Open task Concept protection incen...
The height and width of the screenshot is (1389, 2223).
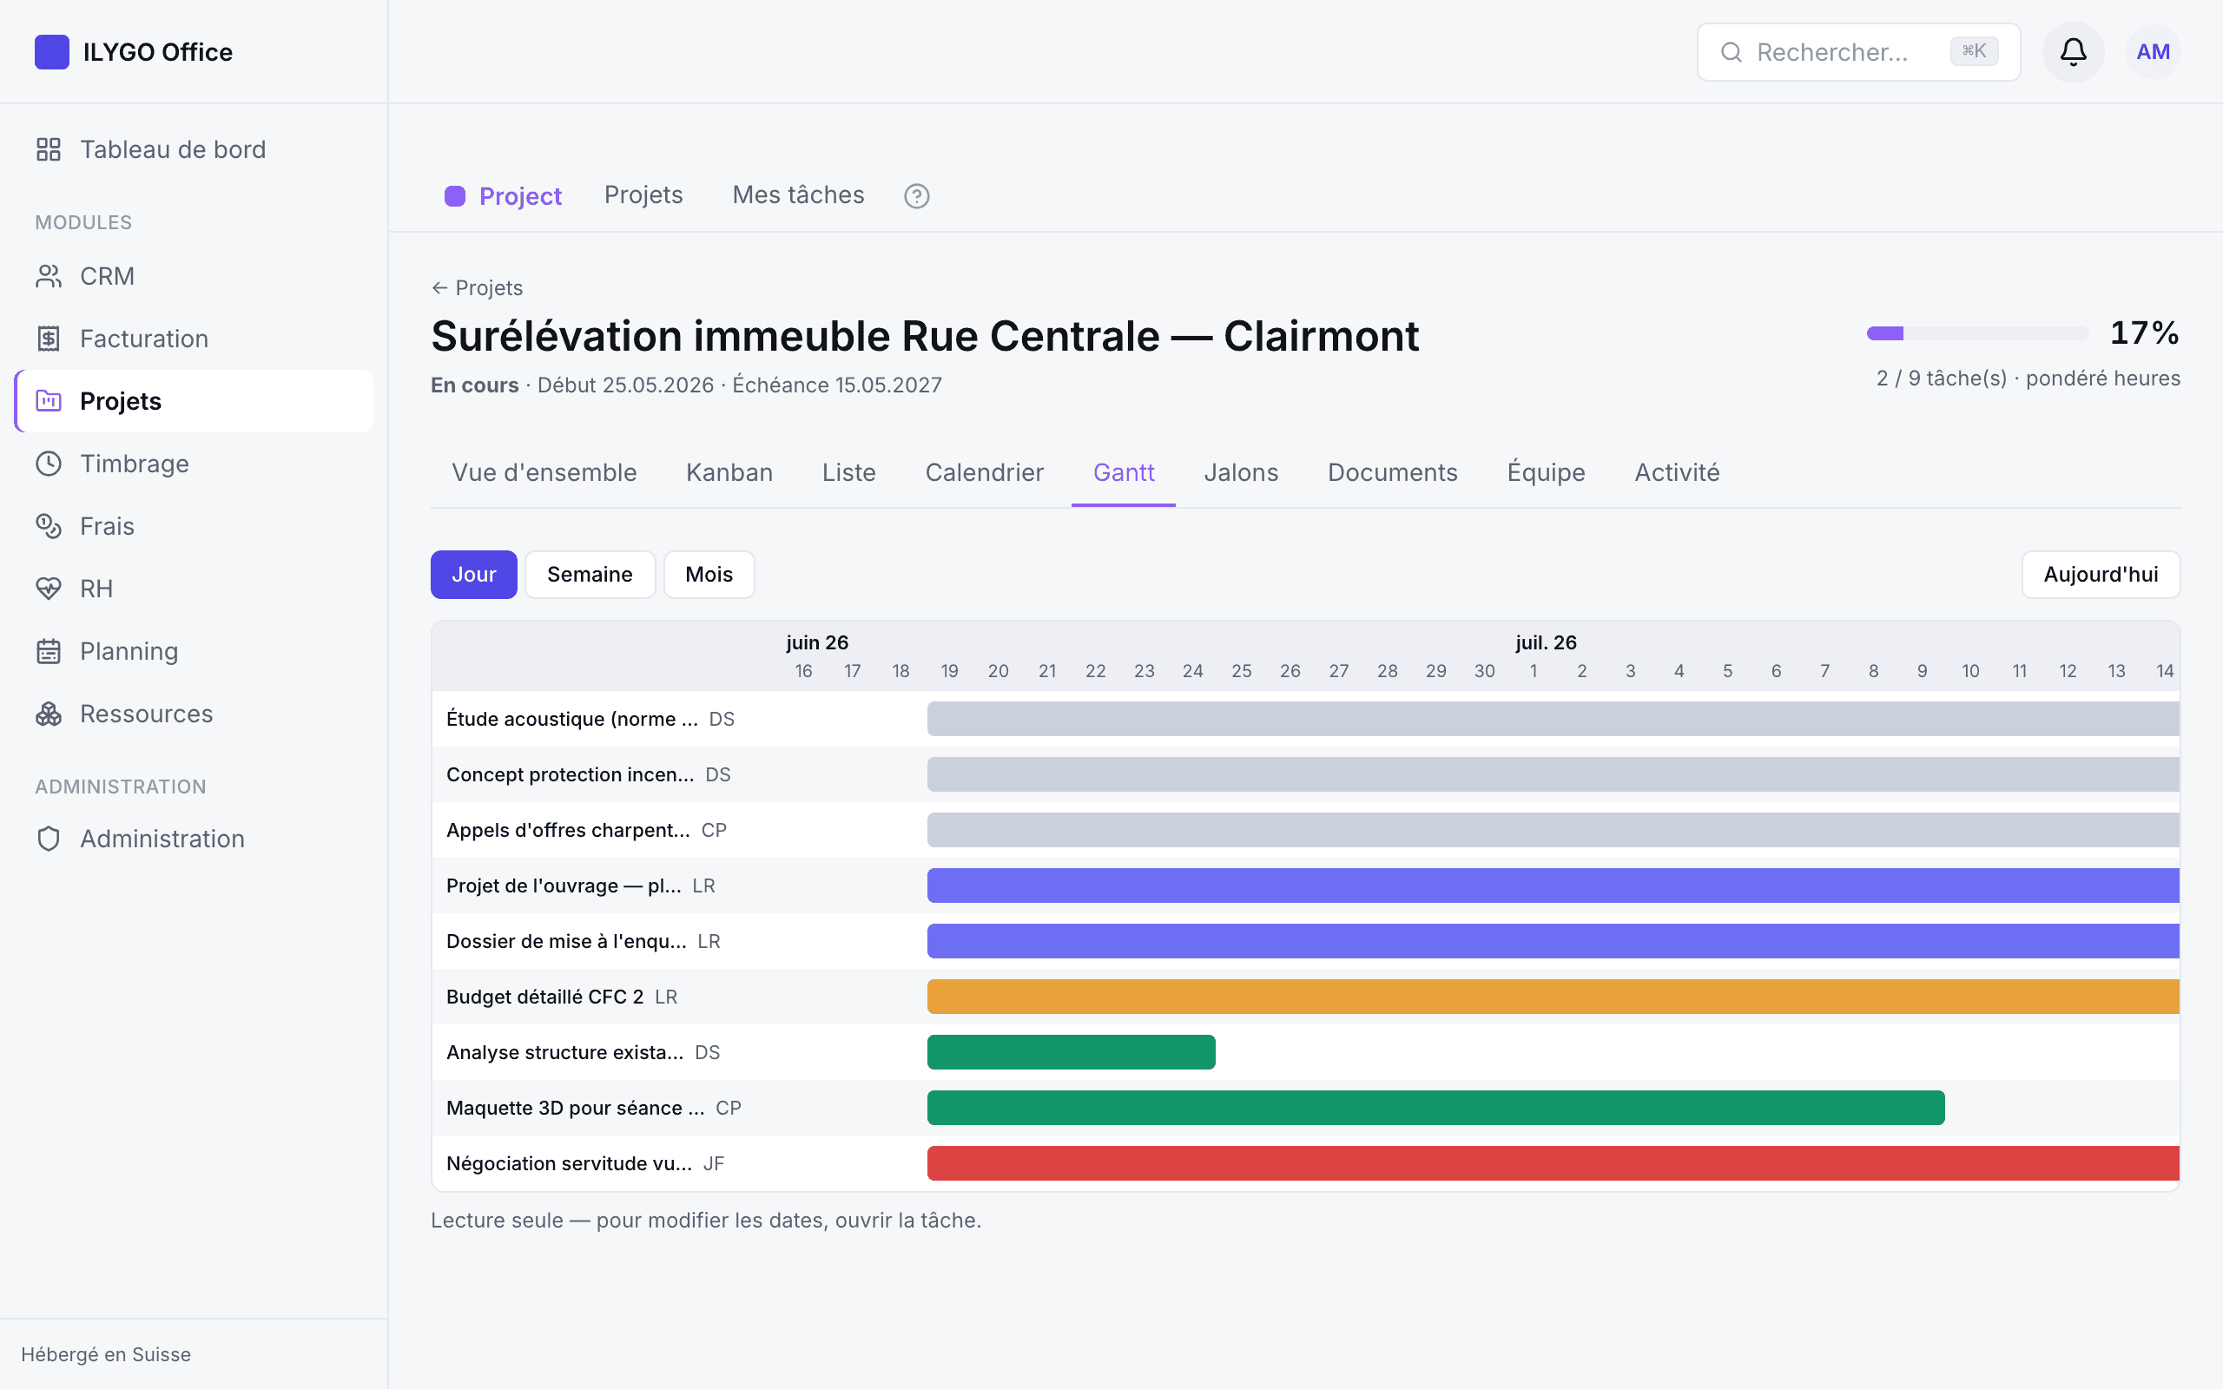570,774
